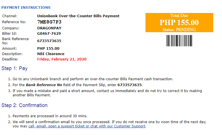Click large PHP 155.00 in orange box
The height and width of the screenshot is (135, 222).
point(179,23)
